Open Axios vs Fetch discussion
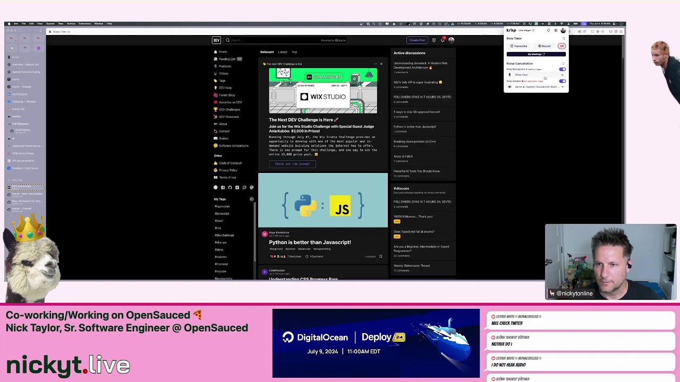The width and height of the screenshot is (680, 382). point(403,157)
